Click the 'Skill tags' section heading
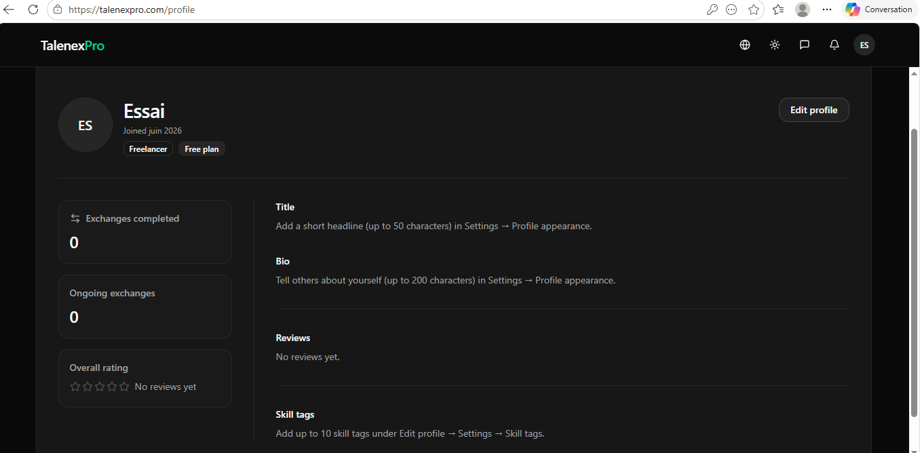Image resolution: width=922 pixels, height=453 pixels. [x=295, y=414]
